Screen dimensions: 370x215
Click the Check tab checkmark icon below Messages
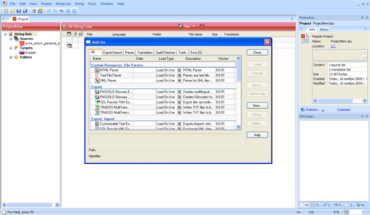[x=325, y=205]
